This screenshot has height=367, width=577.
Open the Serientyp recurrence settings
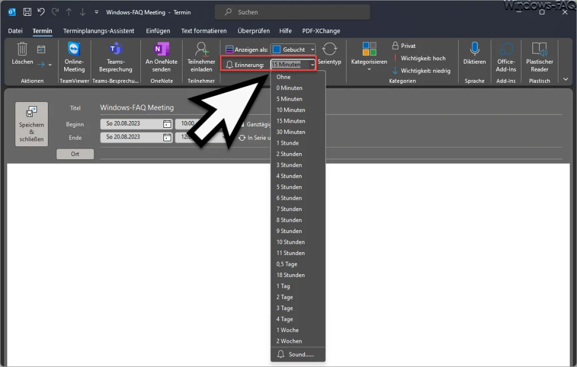pyautogui.click(x=329, y=53)
